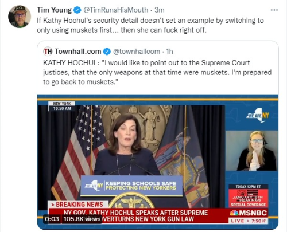Open the Townhall.com account name
The image size is (287, 232).
tap(78, 52)
